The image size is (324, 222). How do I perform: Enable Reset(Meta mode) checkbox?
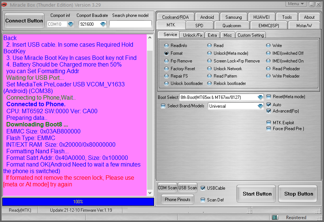click(268, 97)
